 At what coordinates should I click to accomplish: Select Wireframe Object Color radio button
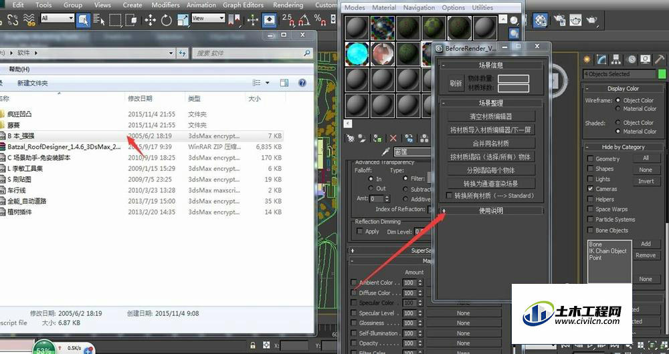[x=617, y=100]
